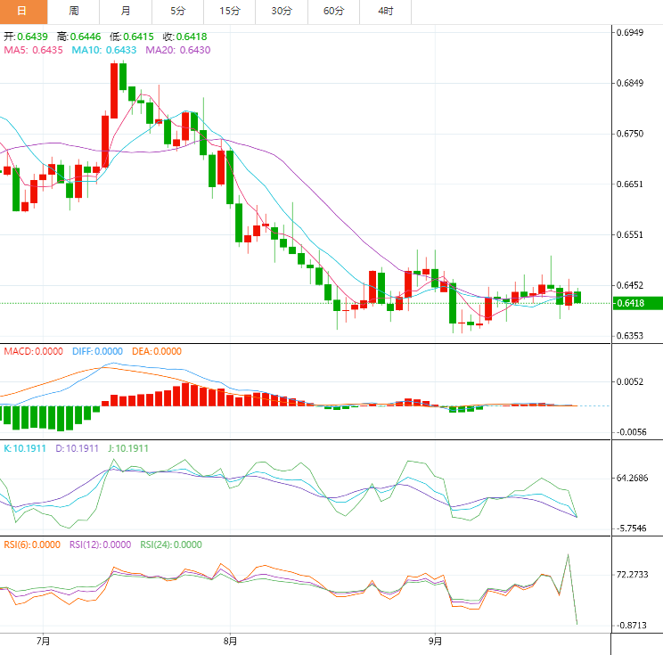Select the 周 weekly chart tab
This screenshot has width=663, height=655.
pos(74,11)
